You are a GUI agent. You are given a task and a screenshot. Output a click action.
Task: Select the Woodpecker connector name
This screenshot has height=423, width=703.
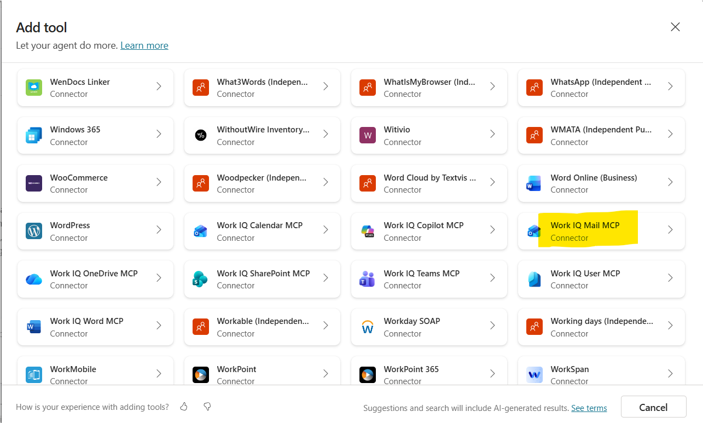(262, 177)
